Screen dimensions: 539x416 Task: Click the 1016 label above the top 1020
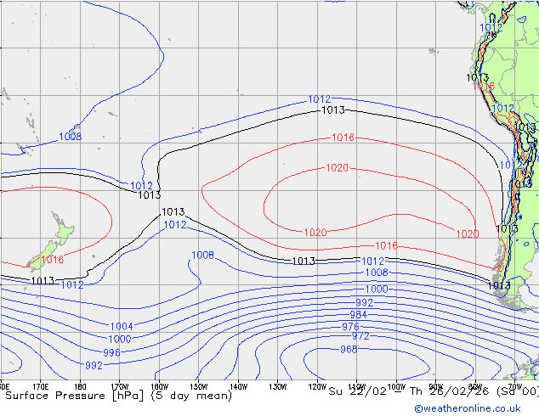click(x=343, y=138)
